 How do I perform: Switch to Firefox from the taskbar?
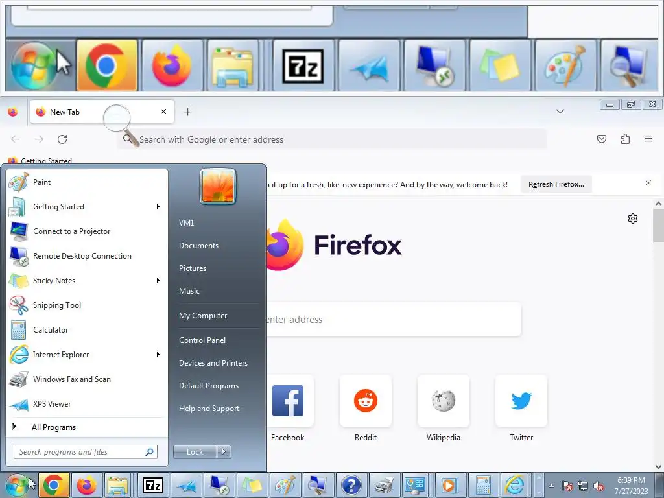click(86, 485)
